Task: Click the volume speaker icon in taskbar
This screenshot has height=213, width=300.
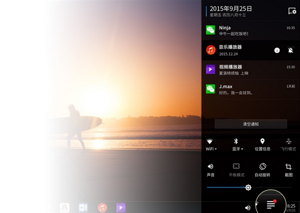Action: (x=247, y=207)
